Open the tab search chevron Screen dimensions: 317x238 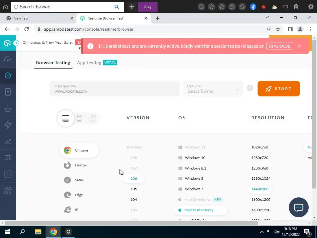(267, 17)
